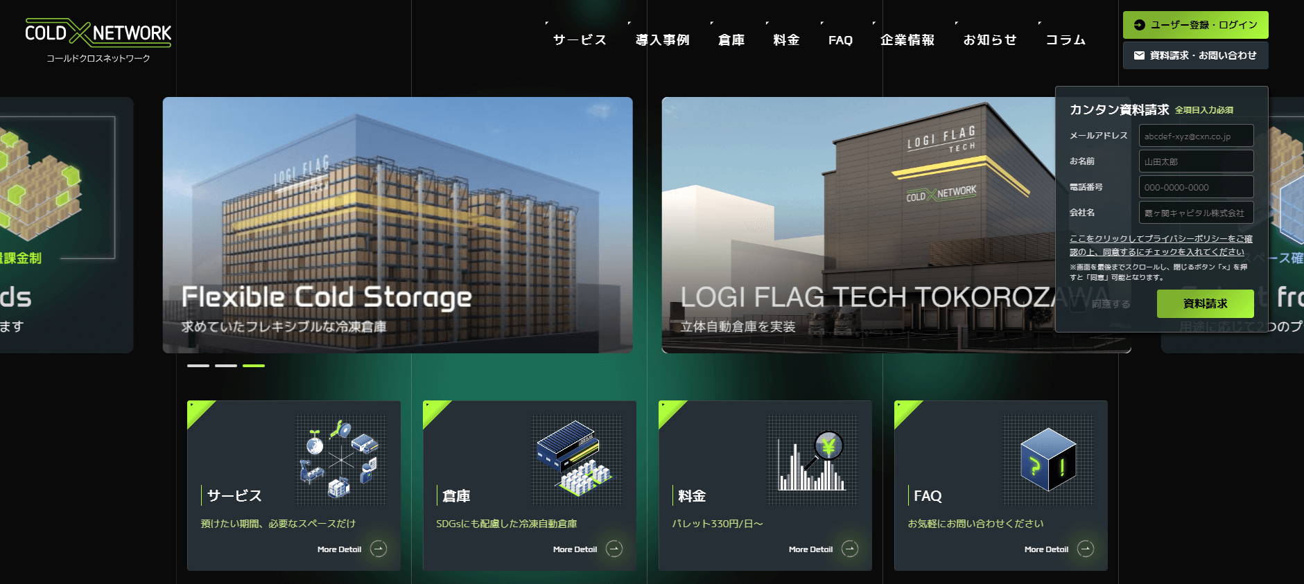
Task: Click the ユーザー登録・ログイン button
Action: pyautogui.click(x=1195, y=25)
